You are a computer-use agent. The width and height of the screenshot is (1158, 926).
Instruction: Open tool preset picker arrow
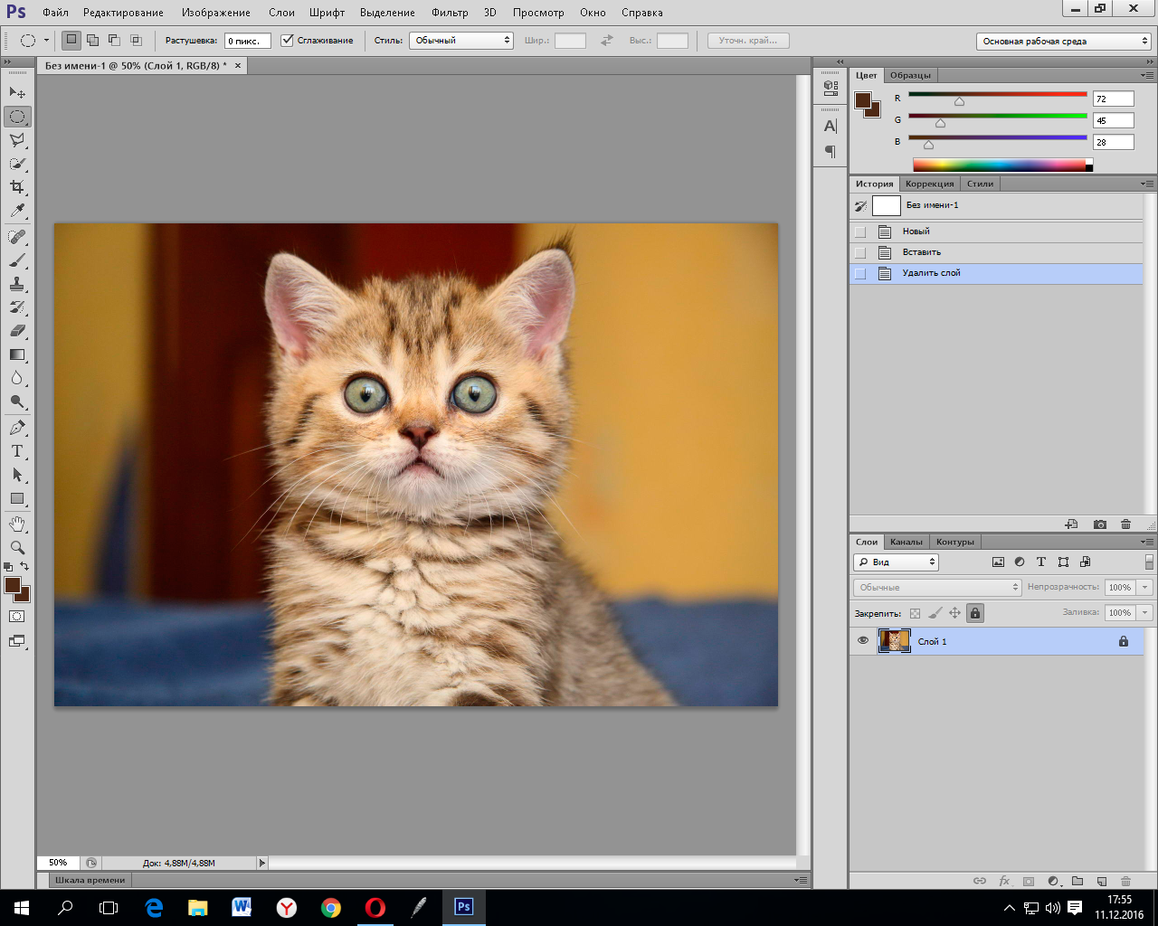(x=46, y=41)
